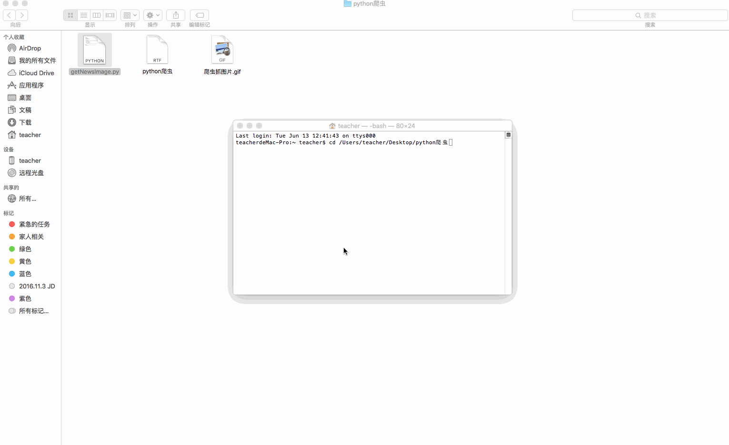
Task: Switch to list view in Finder toolbar
Action: (84, 15)
